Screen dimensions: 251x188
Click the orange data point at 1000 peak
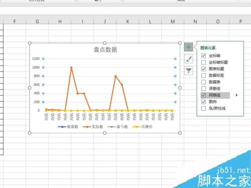click(x=71, y=68)
